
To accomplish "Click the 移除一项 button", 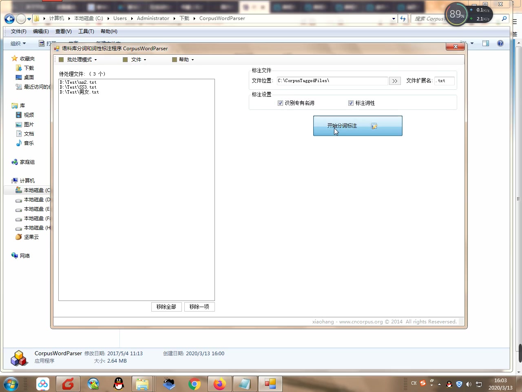I will (199, 307).
